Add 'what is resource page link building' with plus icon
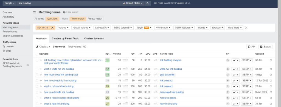This screenshot has height=107, width=281. pos(41,98)
